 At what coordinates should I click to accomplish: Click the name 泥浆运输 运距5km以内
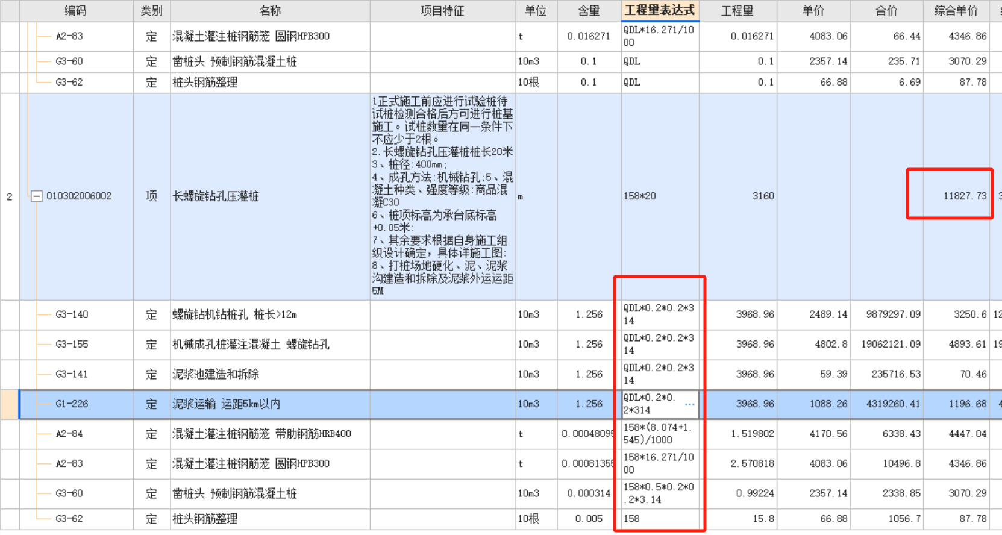(x=226, y=404)
